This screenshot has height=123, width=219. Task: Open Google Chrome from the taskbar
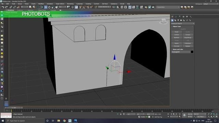pos(64,121)
